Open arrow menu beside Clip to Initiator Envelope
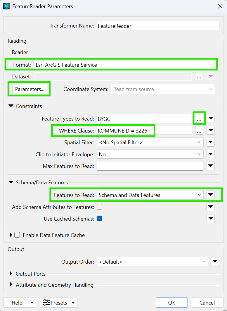 click(x=211, y=154)
